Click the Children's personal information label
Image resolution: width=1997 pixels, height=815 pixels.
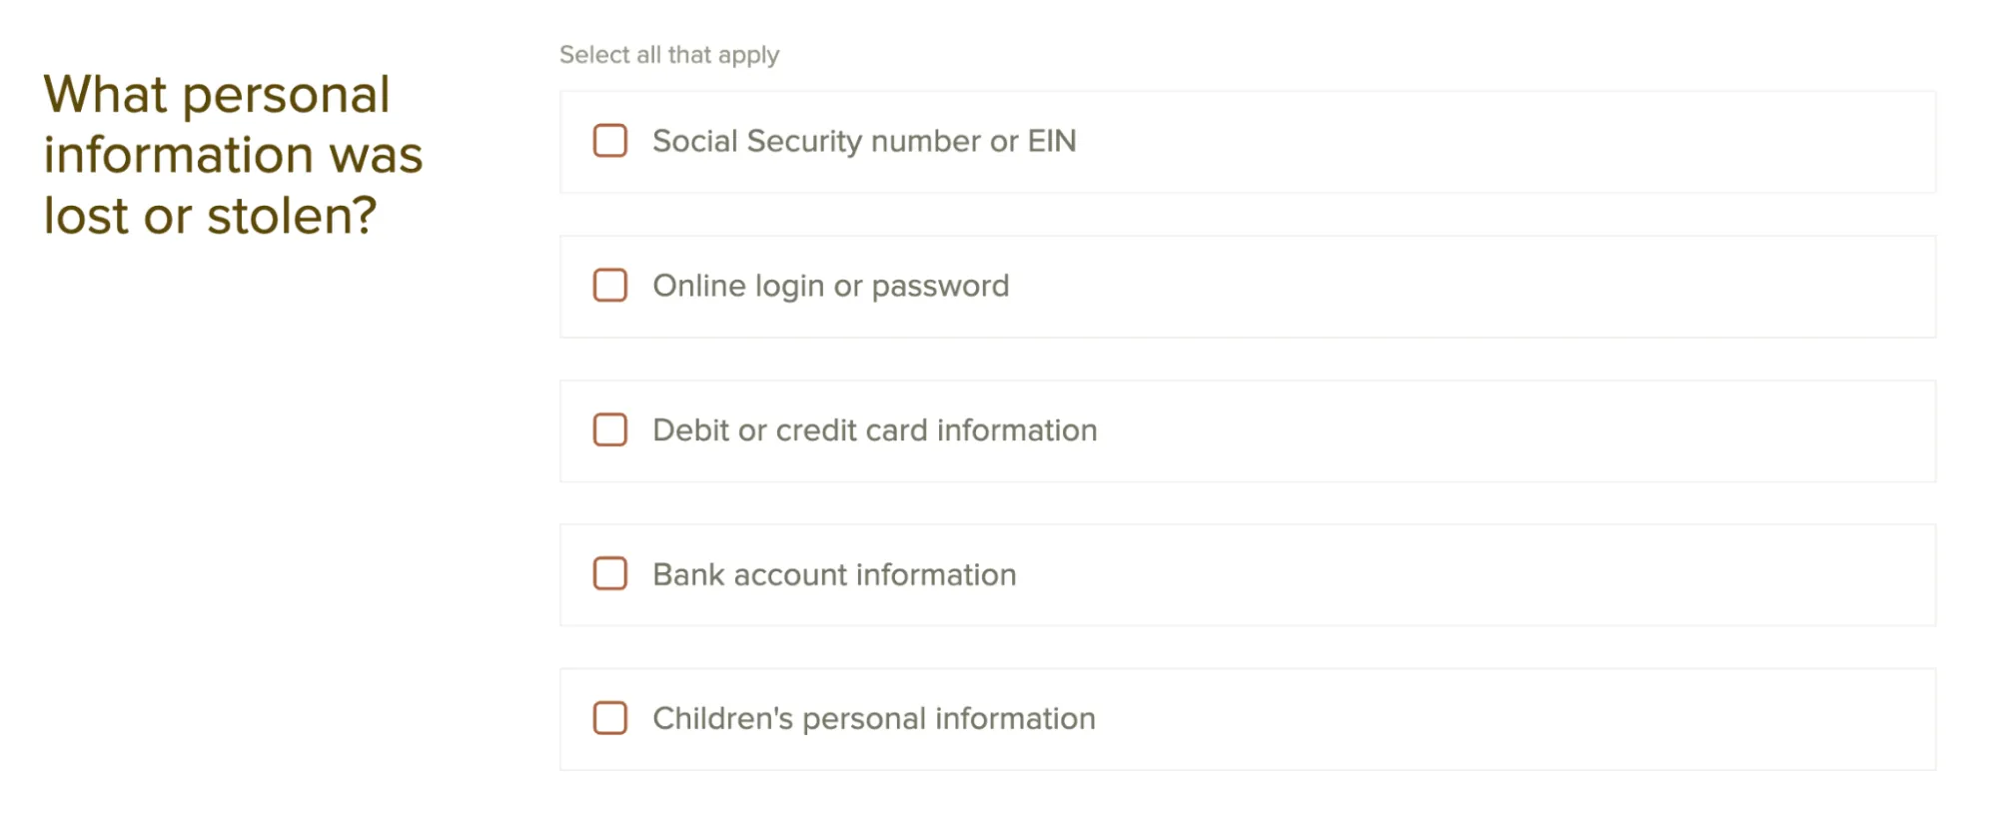coord(872,718)
